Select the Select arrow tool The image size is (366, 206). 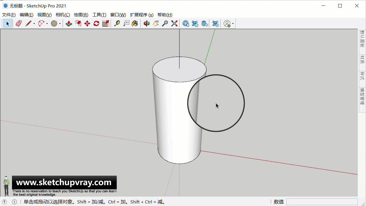click(7, 23)
